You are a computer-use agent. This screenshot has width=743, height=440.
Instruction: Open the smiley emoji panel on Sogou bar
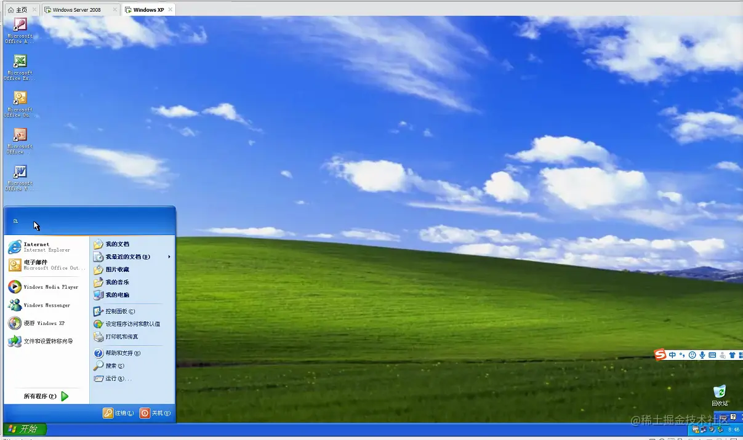click(692, 355)
